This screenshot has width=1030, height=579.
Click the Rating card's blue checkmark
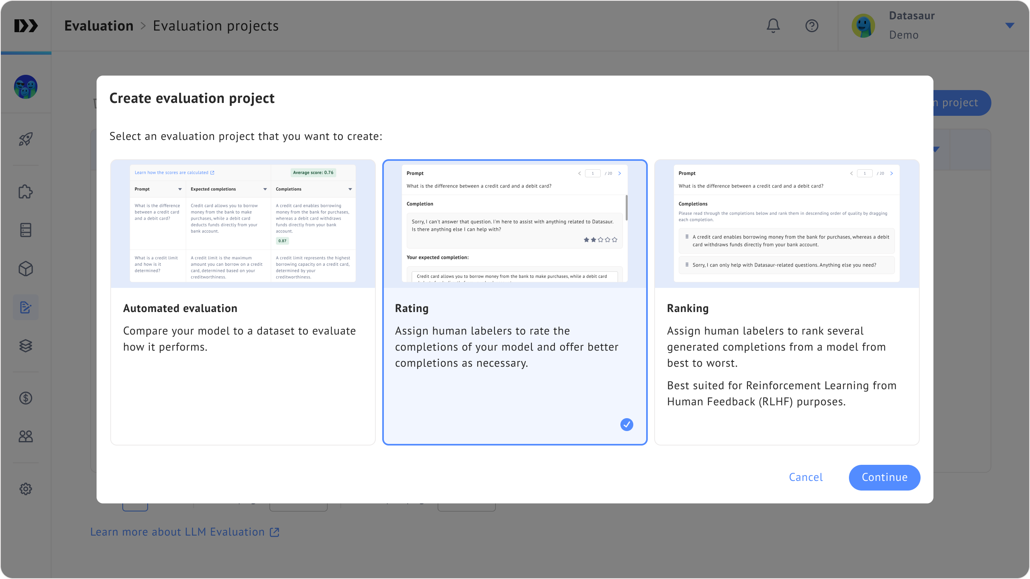click(626, 425)
